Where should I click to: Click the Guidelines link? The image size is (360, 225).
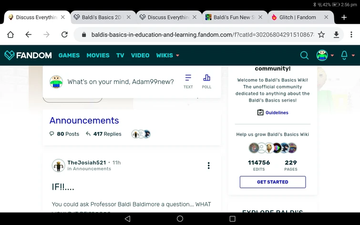273,112
